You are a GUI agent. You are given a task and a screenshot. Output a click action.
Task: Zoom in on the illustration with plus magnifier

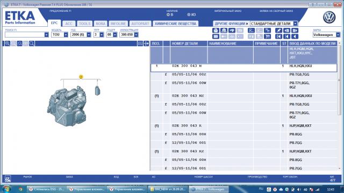pyautogui.click(x=8, y=43)
